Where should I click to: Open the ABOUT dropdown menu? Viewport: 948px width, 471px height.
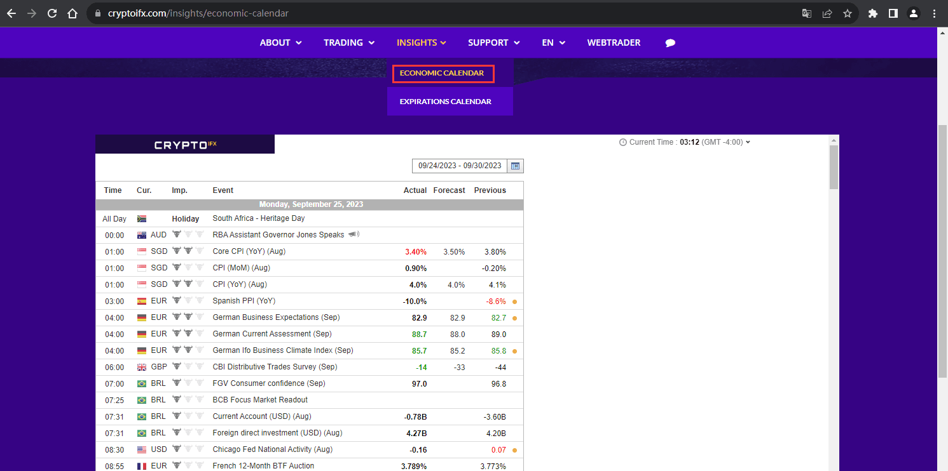click(x=280, y=43)
